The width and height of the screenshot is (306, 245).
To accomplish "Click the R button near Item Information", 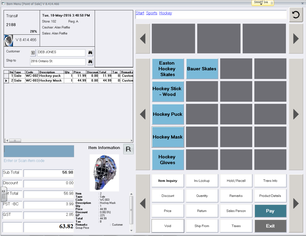I will (x=128, y=149).
